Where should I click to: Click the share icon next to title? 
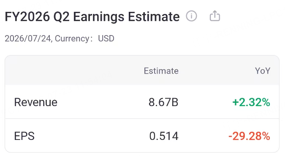click(x=215, y=16)
